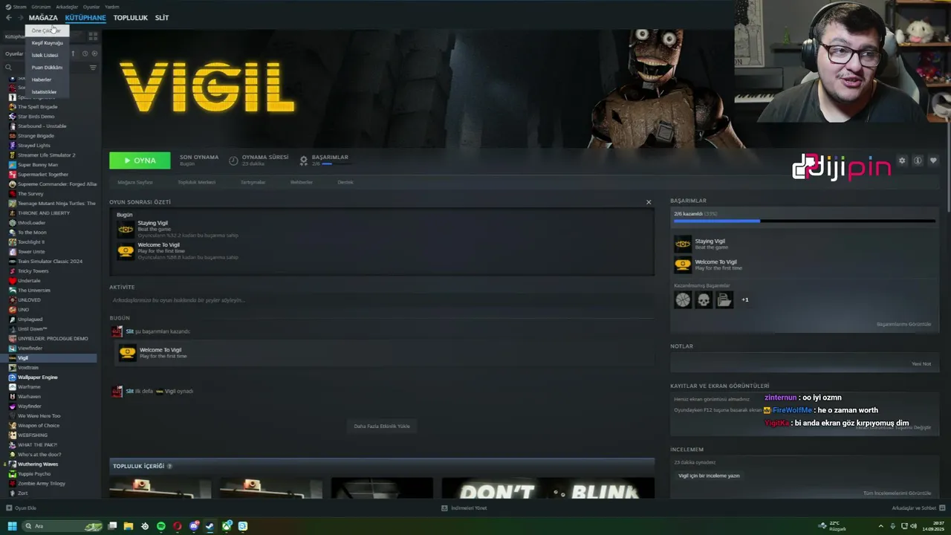Open Discord from the taskbar
Viewport: 951px width, 535px height.
(x=194, y=526)
